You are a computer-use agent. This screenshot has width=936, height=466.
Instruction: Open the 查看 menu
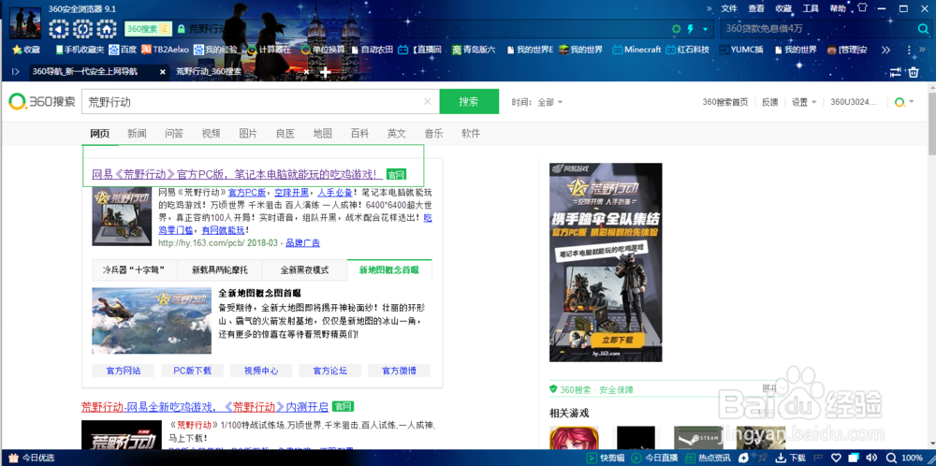coord(756,8)
